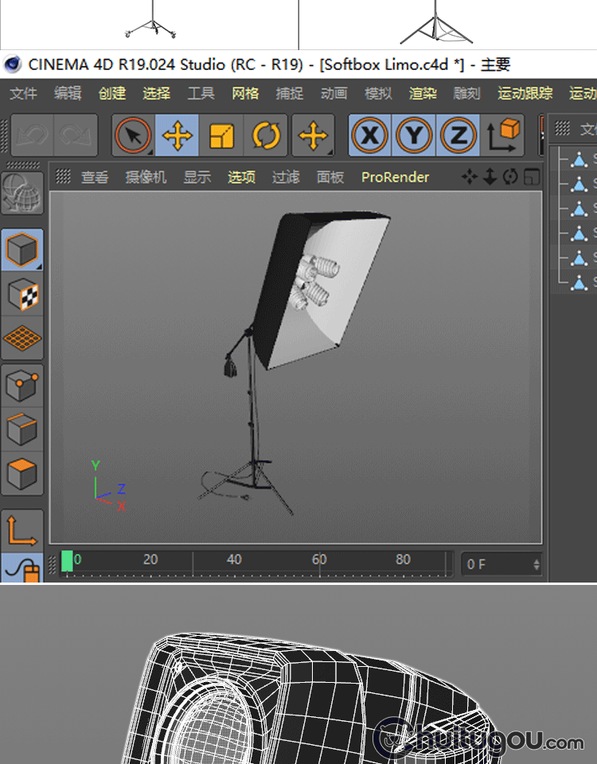Open the 渲染 (Render) menu
This screenshot has height=764, width=597.
tap(423, 94)
